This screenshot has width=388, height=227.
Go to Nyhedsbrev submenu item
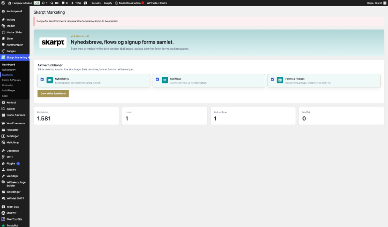[x=9, y=70]
